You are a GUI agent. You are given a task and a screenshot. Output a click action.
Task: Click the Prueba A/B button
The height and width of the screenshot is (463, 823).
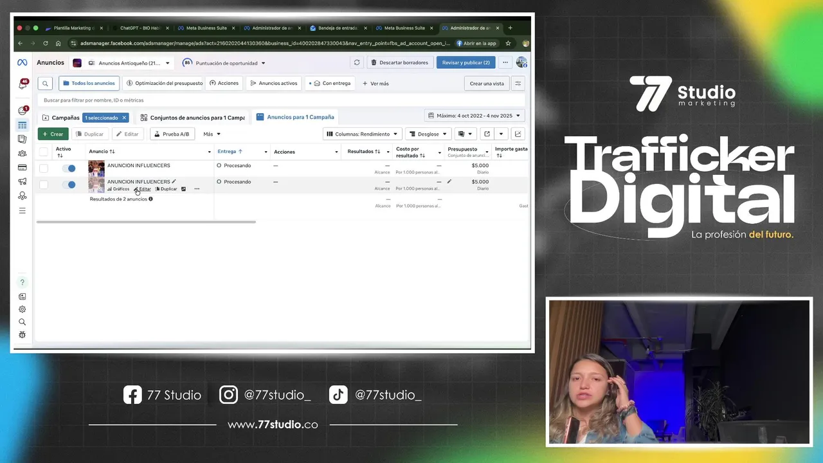[x=172, y=134]
